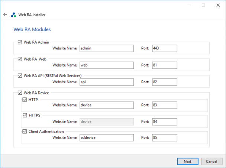This screenshot has width=226, height=168.
Task: Toggle the Web RA Web module checkbox
Action: (20, 59)
